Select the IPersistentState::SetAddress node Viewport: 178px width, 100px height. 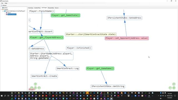coord(124,18)
